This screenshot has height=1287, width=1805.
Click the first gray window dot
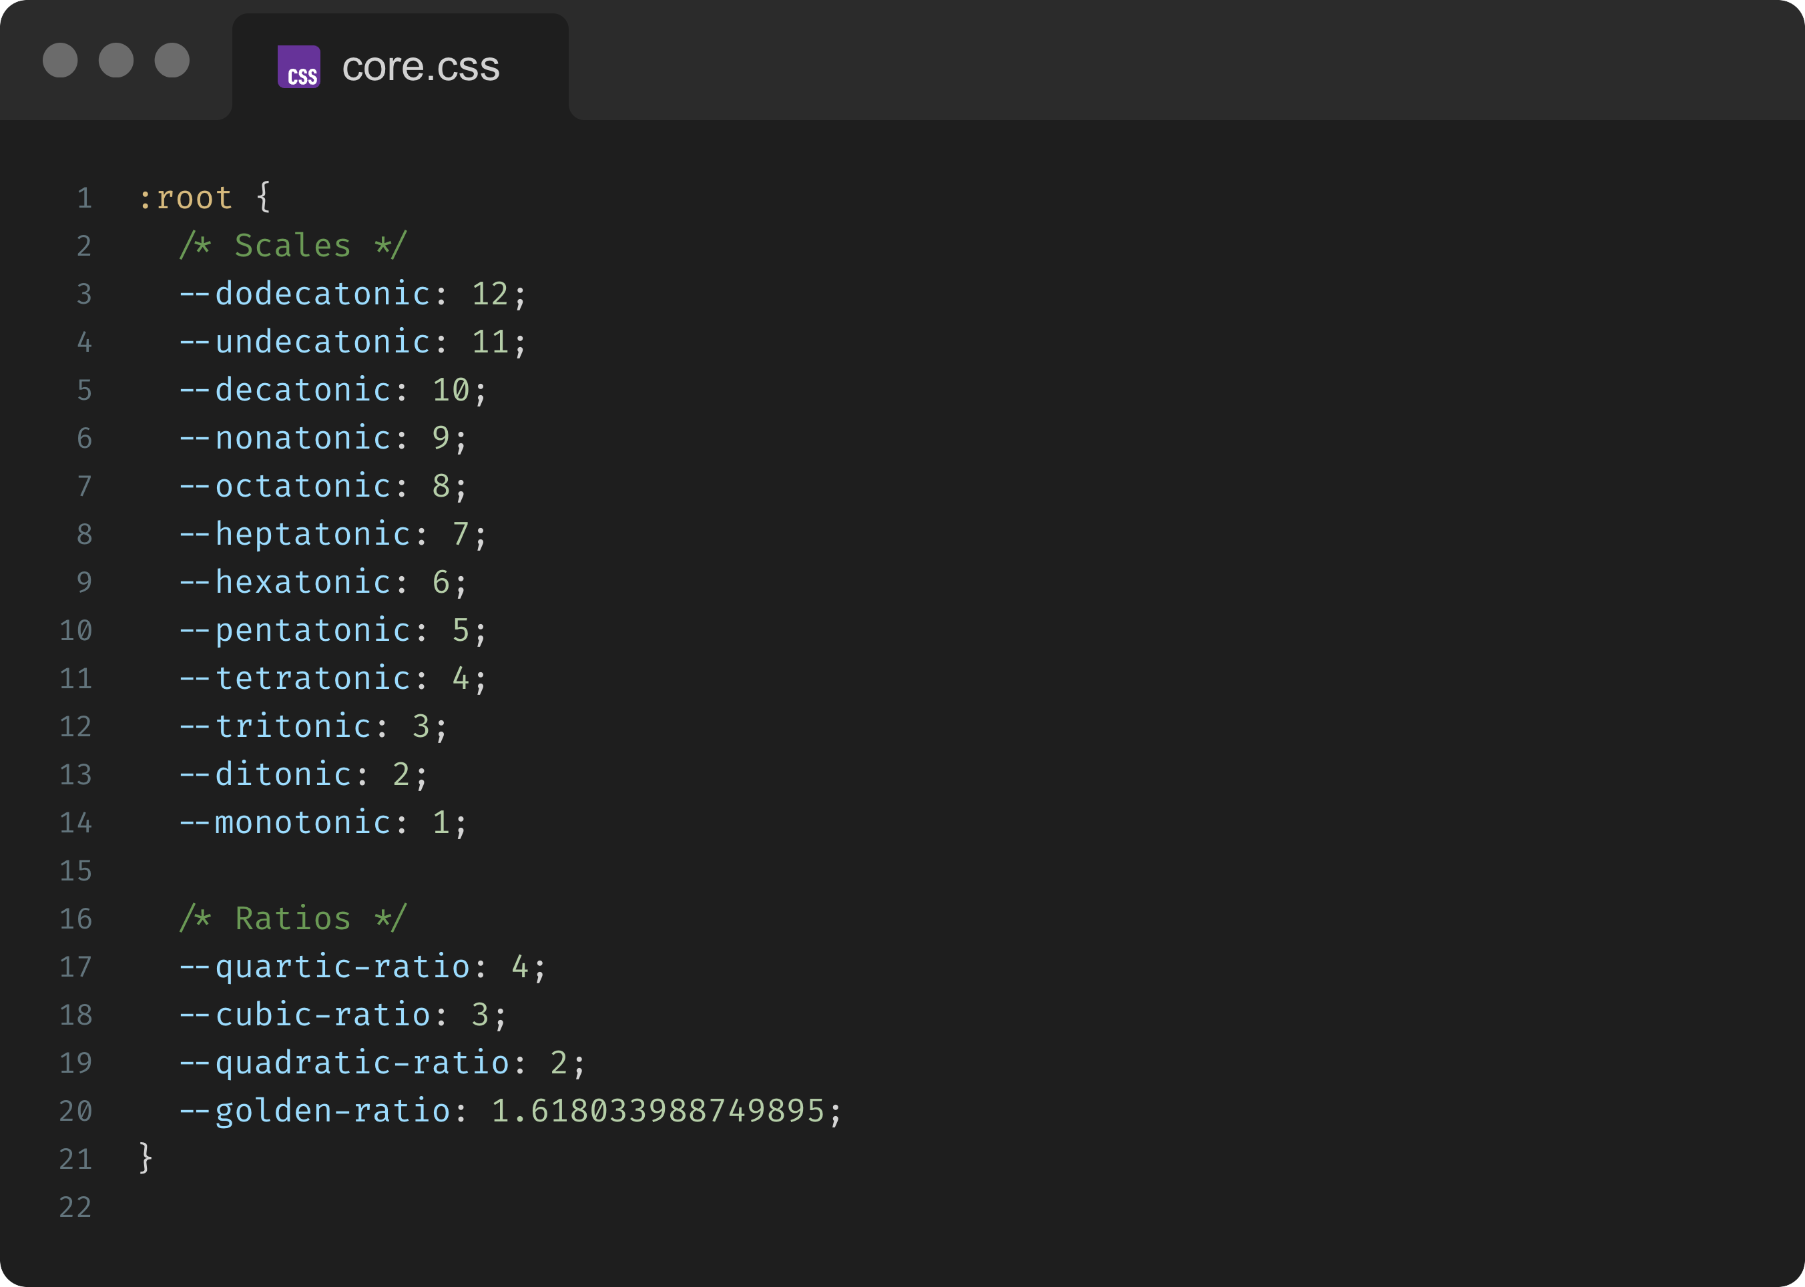click(x=60, y=60)
